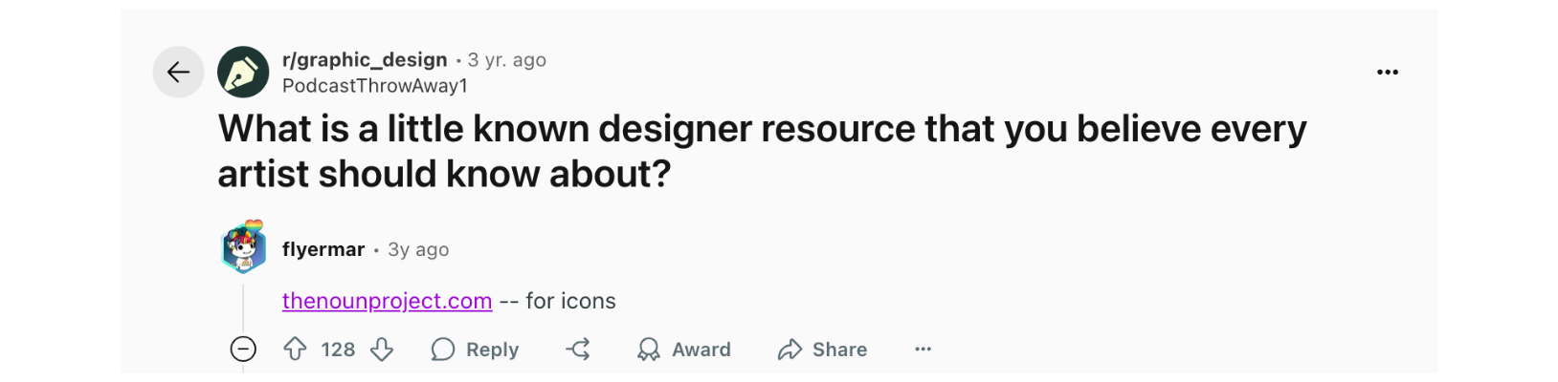Give an Award to the comment
The width and height of the screenshot is (1558, 382).
point(684,350)
